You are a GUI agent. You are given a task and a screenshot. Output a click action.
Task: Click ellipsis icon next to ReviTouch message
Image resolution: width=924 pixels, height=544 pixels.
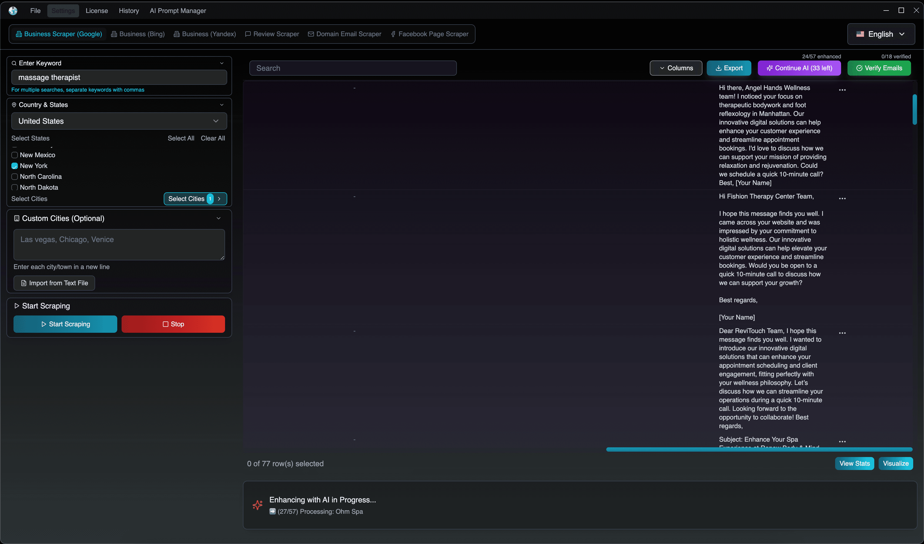[x=842, y=333]
